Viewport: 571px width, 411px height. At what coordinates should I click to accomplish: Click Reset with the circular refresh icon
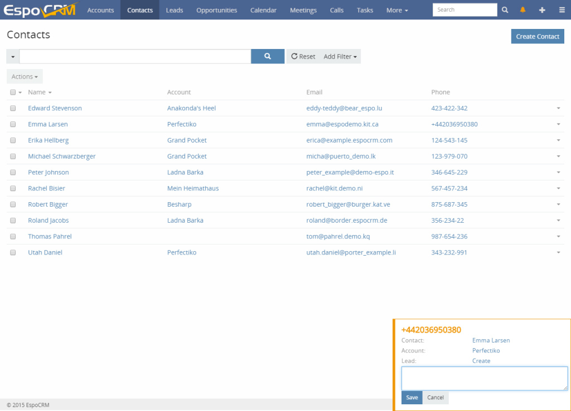point(303,56)
